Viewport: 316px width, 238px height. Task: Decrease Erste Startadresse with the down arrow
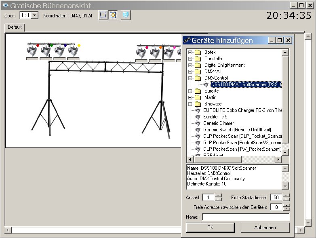coord(286,199)
